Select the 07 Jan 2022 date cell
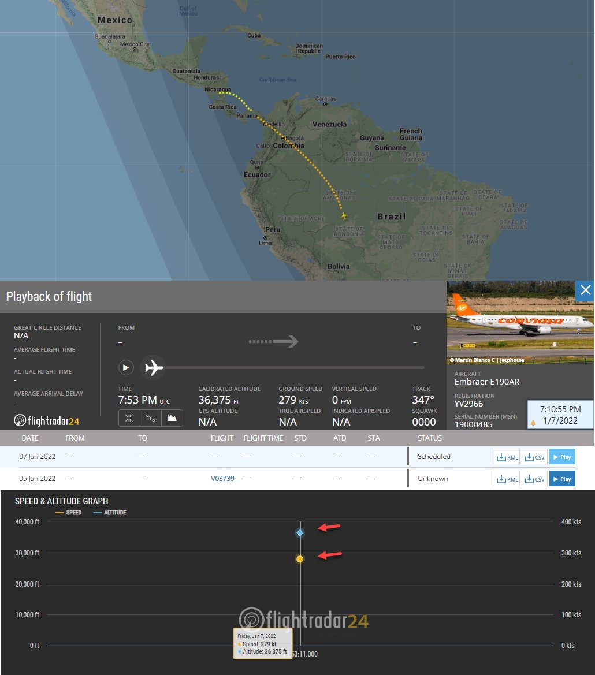This screenshot has width=595, height=675. [x=38, y=456]
